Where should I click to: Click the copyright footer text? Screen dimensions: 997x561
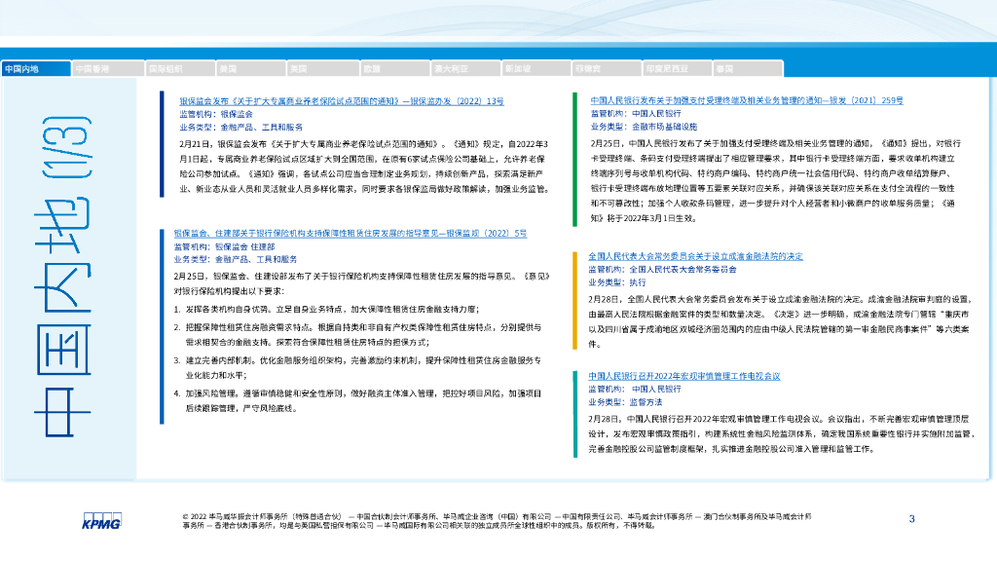[x=497, y=520]
